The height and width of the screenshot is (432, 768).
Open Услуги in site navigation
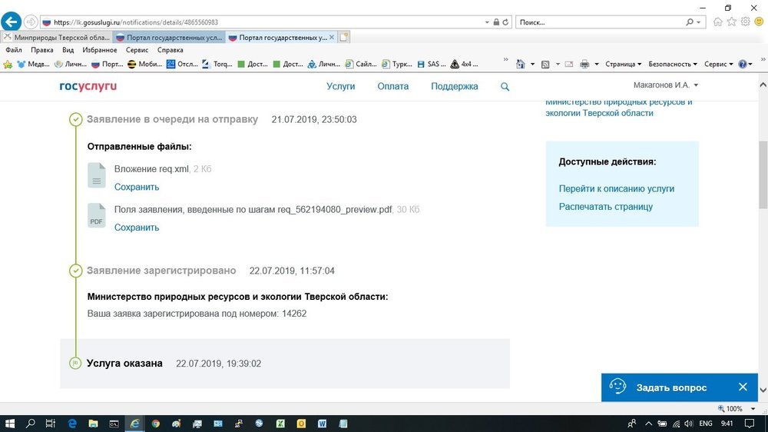pos(340,86)
